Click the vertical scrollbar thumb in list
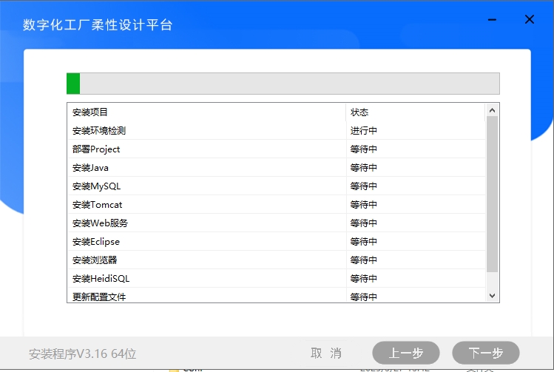Image resolution: width=554 pixels, height=372 pixels. pos(492,194)
